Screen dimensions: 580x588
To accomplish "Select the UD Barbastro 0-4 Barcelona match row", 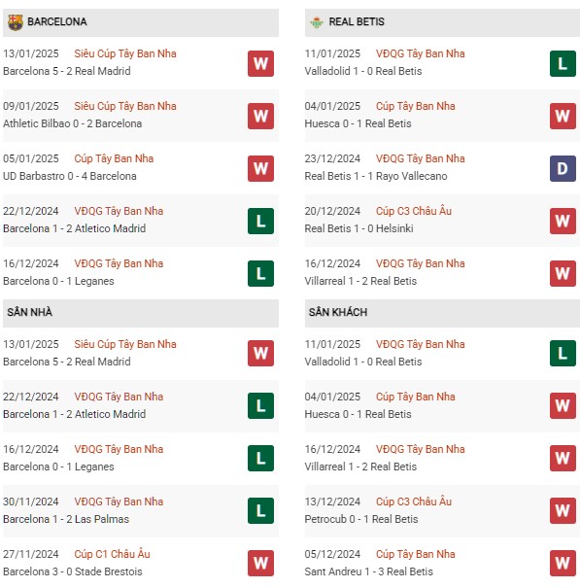I will tap(141, 167).
